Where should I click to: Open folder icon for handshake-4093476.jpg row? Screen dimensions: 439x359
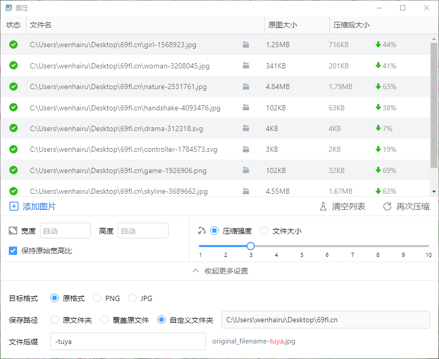tap(246, 107)
